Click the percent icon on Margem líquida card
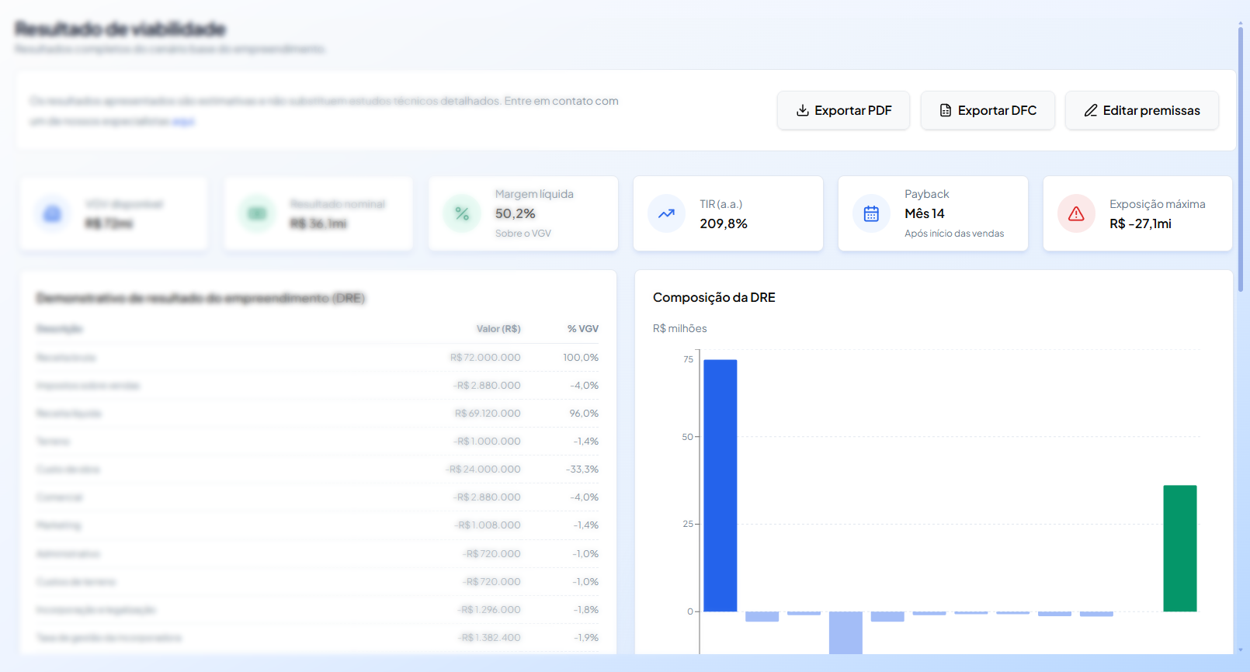1250x672 pixels. coord(462,213)
